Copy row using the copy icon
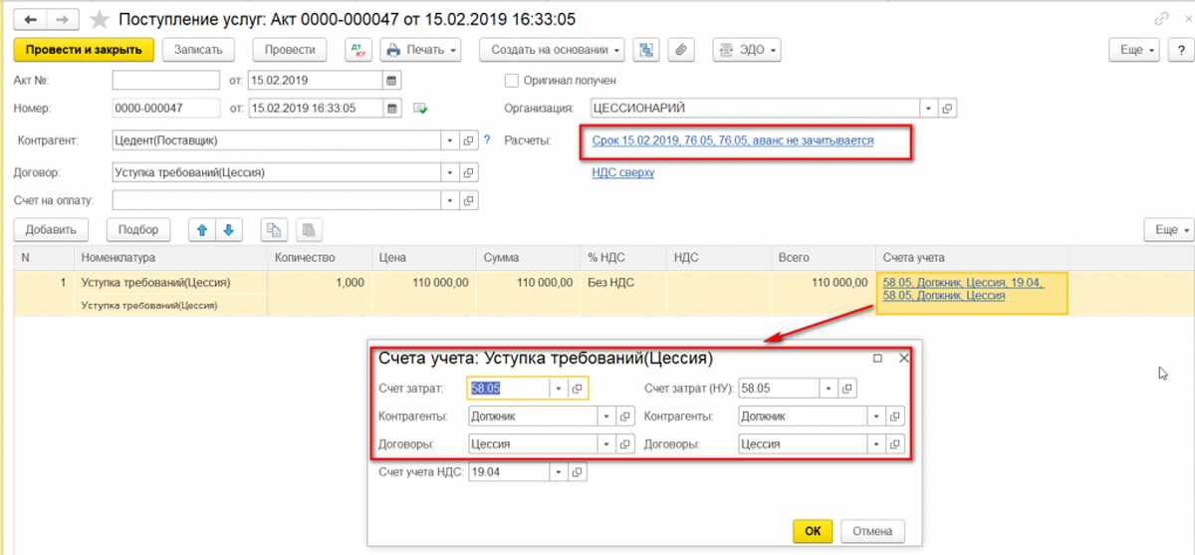1195x555 pixels. (x=275, y=230)
